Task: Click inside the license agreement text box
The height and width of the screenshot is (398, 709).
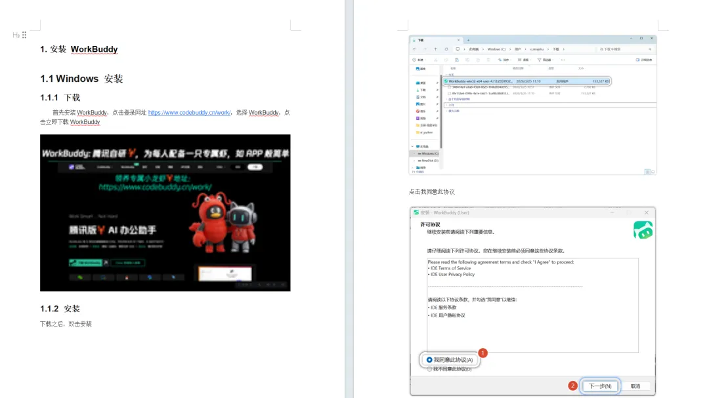Action: tap(532, 306)
